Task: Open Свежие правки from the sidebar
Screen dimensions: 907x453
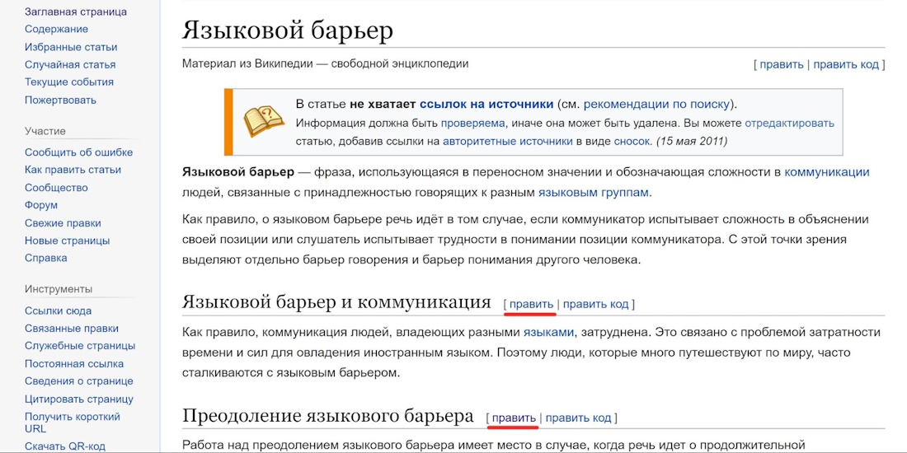Action: point(63,222)
